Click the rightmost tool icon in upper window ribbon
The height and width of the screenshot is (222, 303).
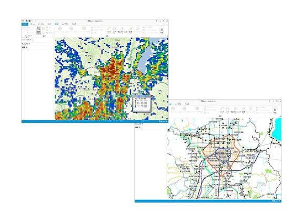tap(161, 30)
